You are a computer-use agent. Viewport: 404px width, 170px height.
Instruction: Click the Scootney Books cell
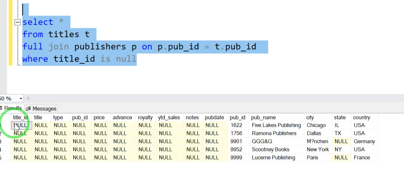click(x=271, y=149)
